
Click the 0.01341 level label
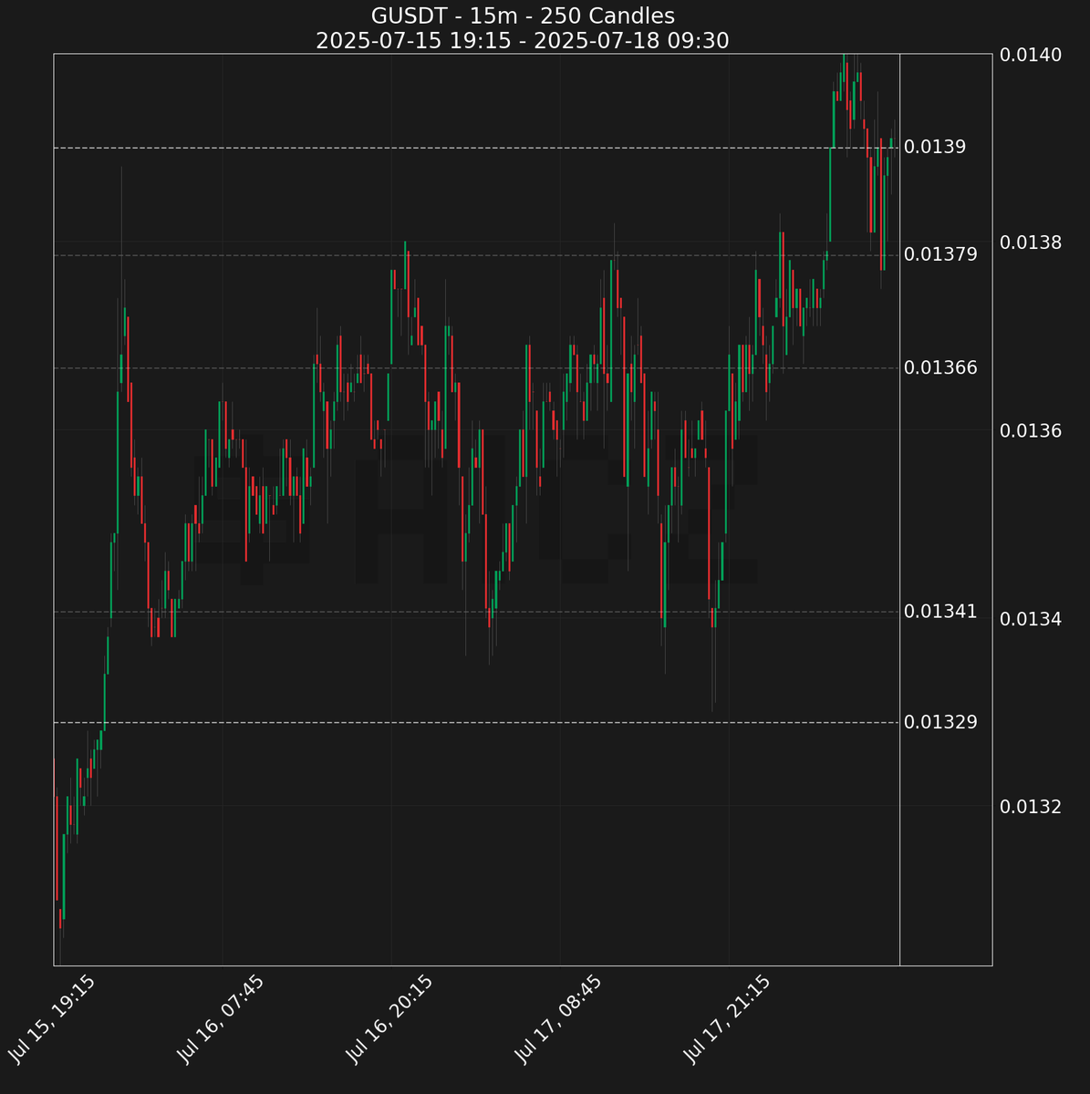(x=940, y=612)
